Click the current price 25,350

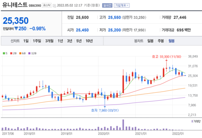pyautogui.click(x=16, y=21)
